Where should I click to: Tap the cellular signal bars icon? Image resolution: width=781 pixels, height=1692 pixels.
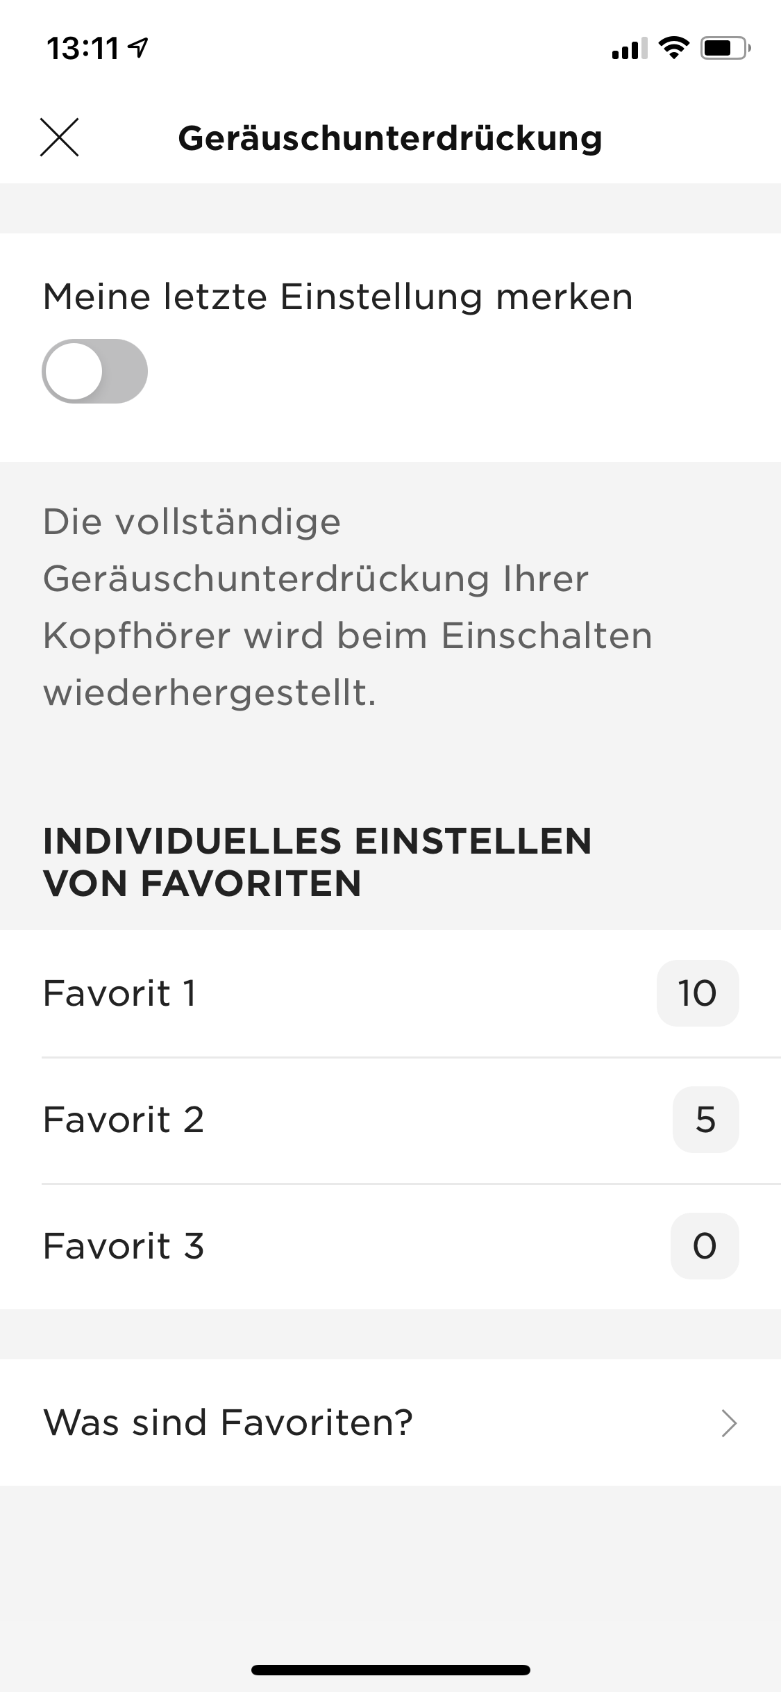(629, 49)
